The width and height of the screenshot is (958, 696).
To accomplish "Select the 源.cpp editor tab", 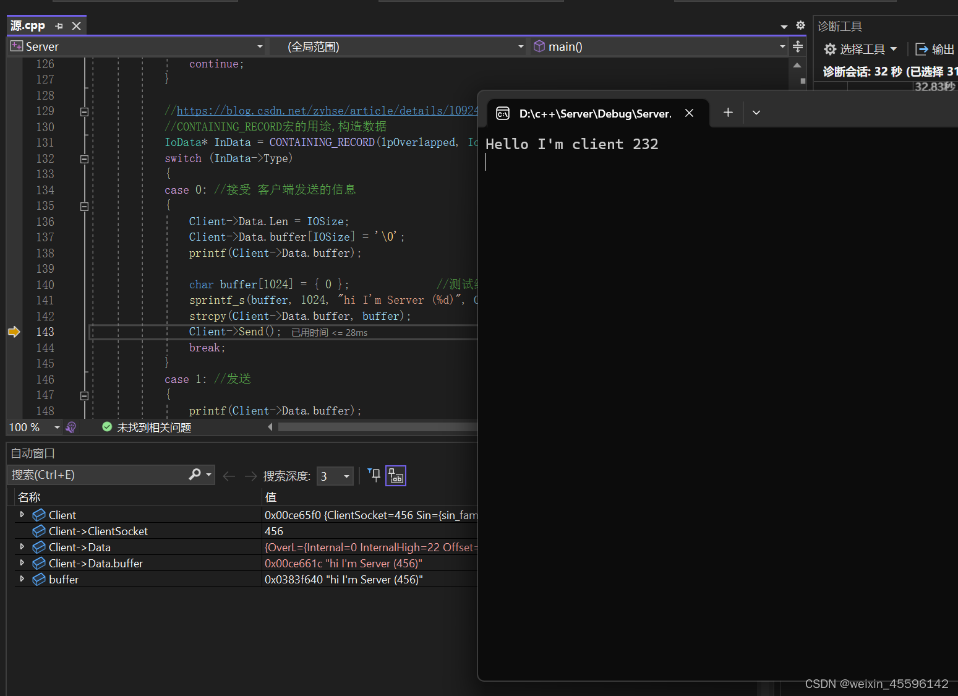I will pos(28,25).
